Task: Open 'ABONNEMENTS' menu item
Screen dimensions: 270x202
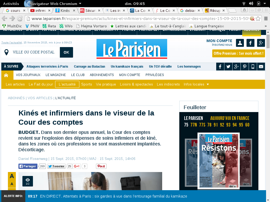Action: pos(102,75)
